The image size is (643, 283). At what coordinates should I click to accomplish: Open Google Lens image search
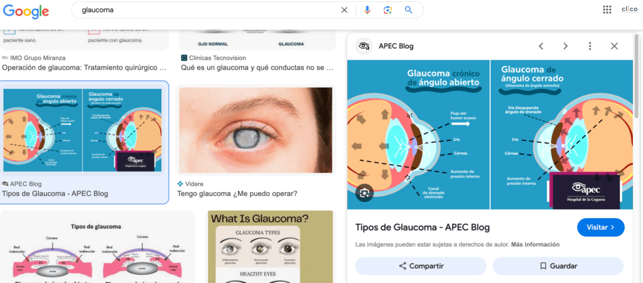(x=387, y=10)
